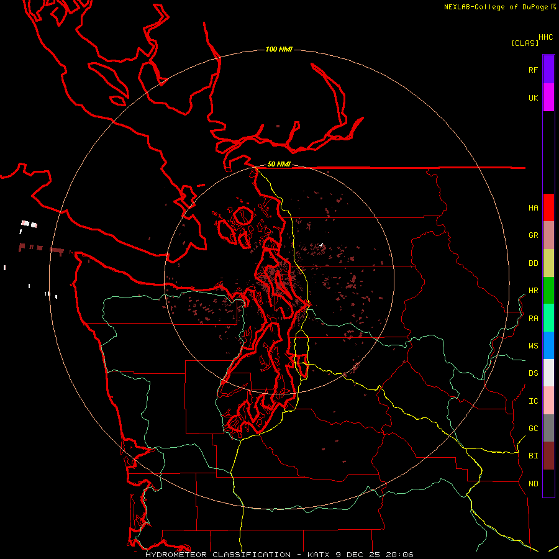Click the RF legend label

[534, 70]
